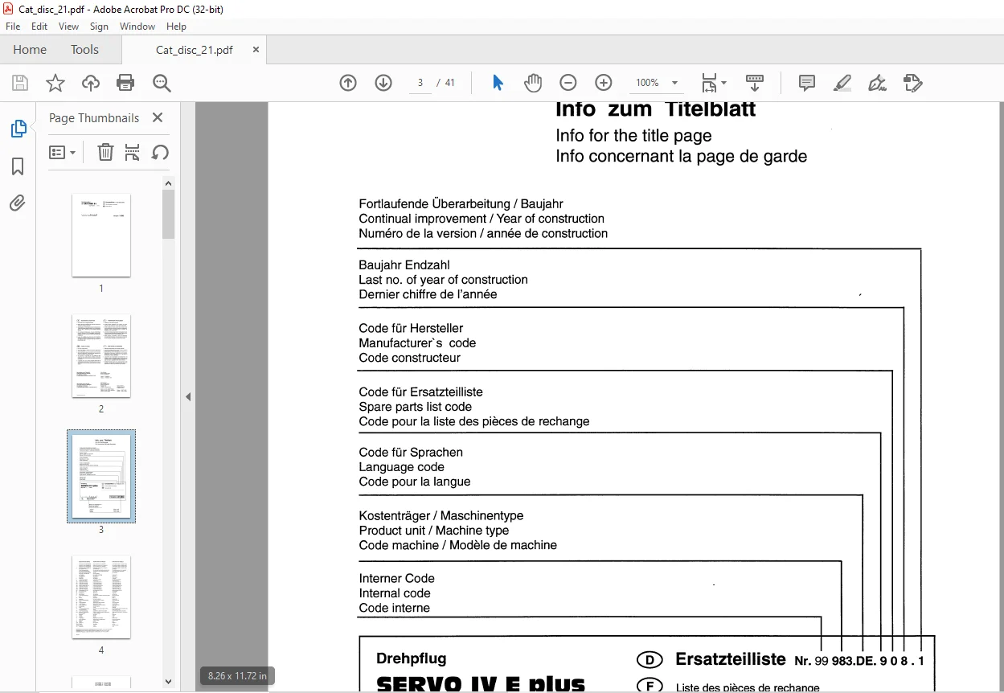Open the Edit menu
Image resolution: width=1004 pixels, height=693 pixels.
click(39, 27)
